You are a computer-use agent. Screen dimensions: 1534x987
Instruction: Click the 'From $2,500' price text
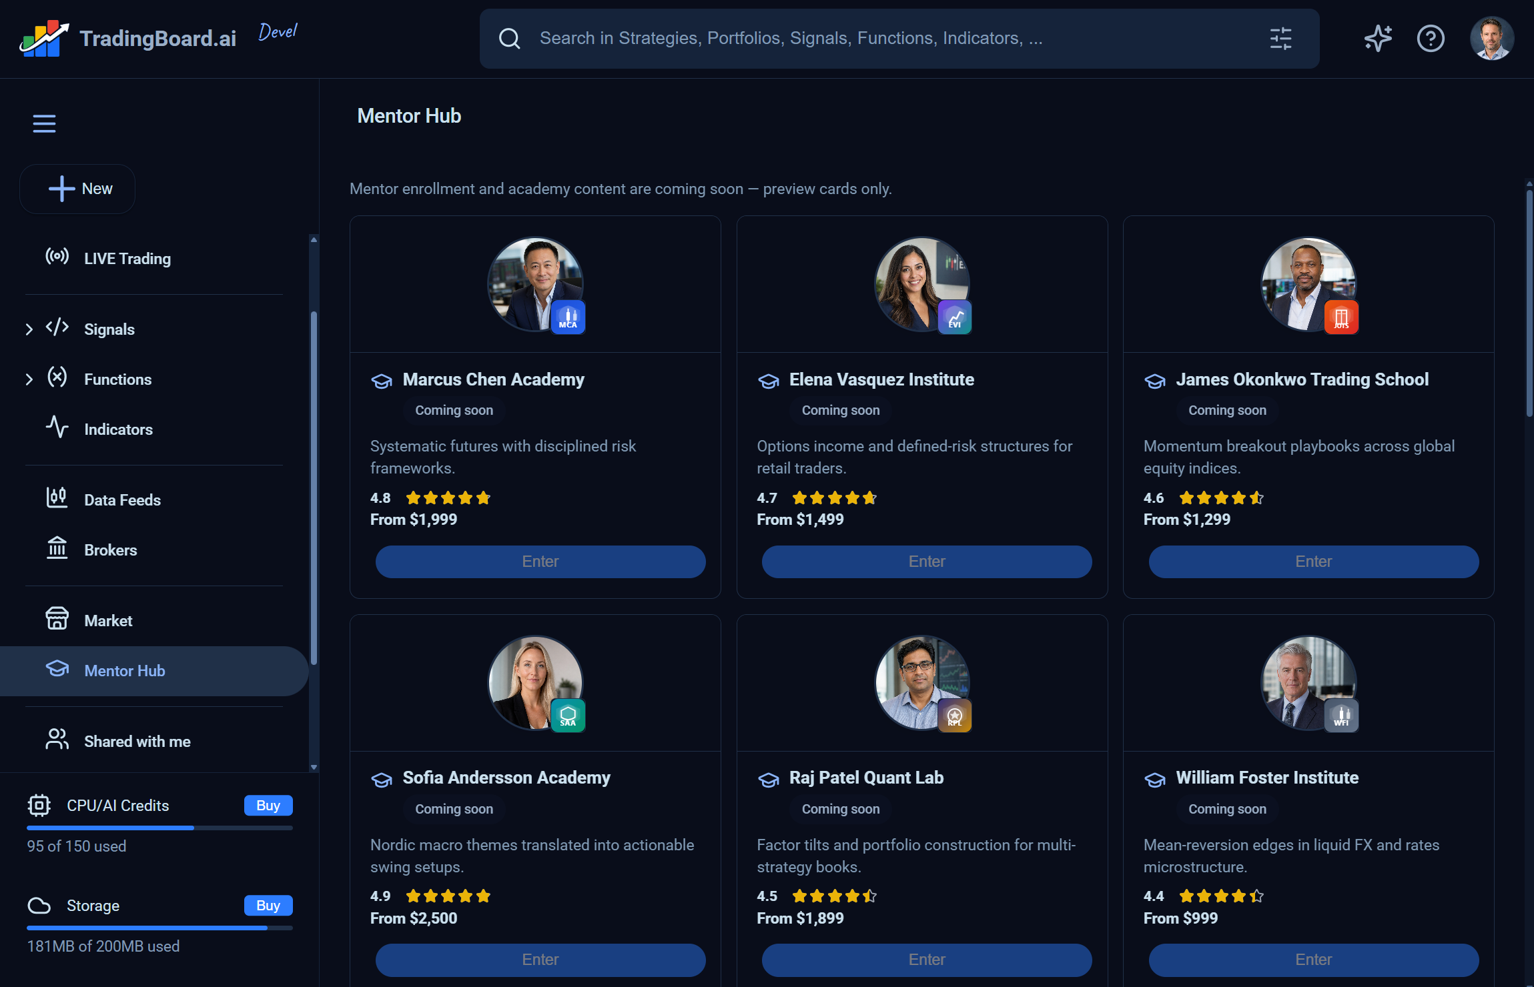pos(414,918)
